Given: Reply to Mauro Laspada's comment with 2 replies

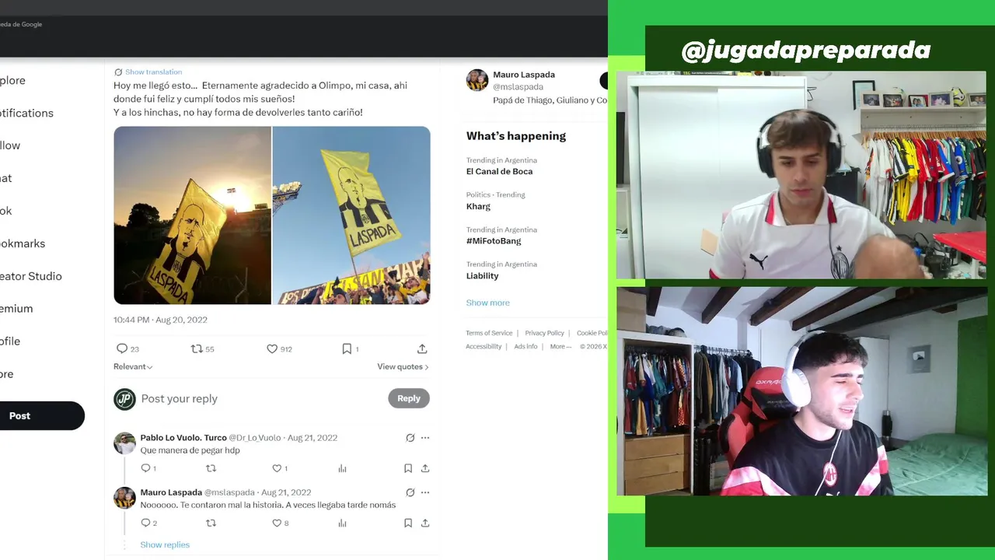Looking at the screenshot, I should click(x=145, y=523).
